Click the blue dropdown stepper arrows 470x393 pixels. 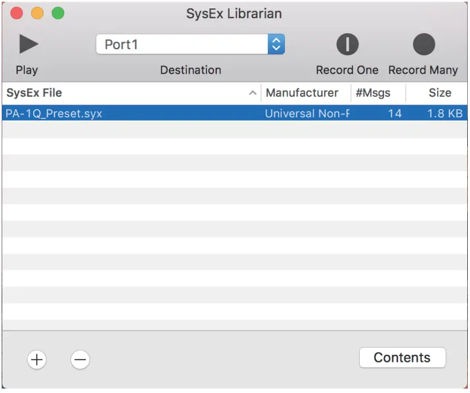tap(276, 44)
